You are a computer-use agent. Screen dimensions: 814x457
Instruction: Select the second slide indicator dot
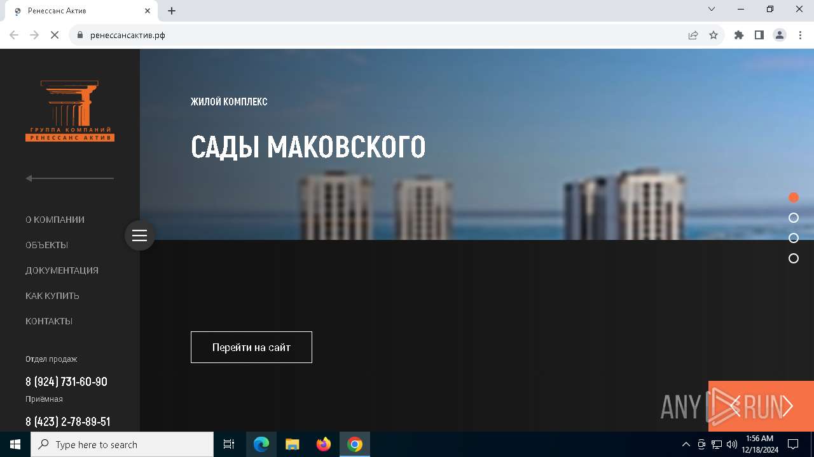point(794,218)
